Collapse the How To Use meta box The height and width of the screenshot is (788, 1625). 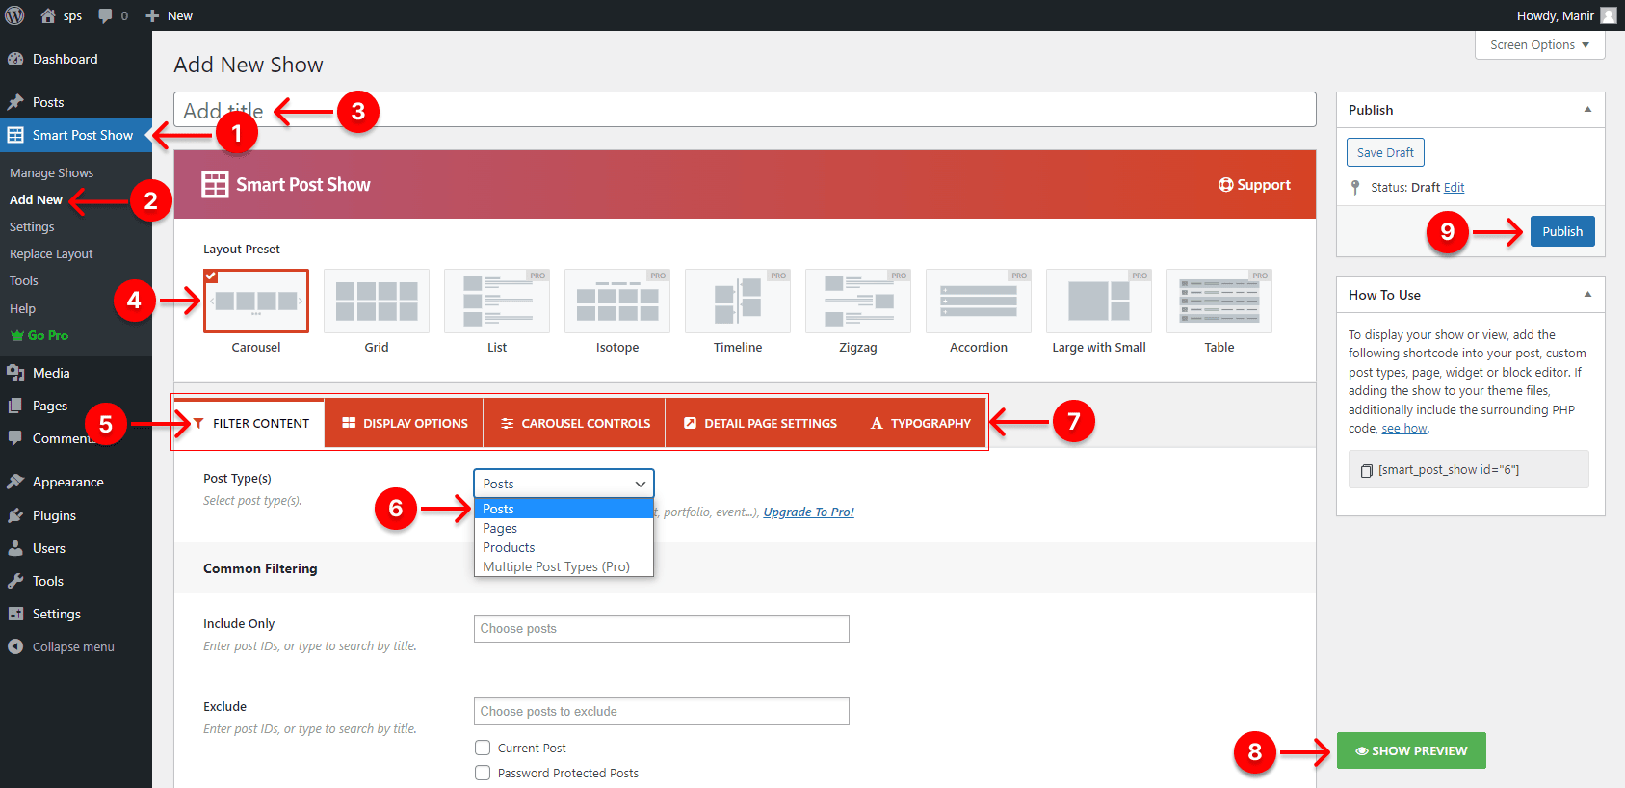coord(1587,295)
